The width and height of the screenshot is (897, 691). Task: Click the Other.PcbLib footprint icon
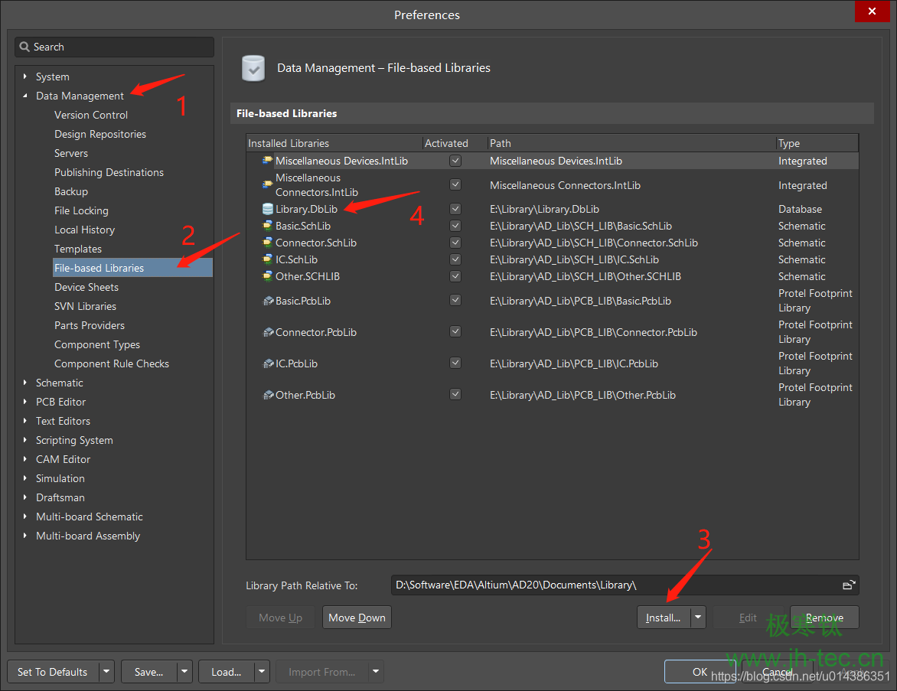pos(268,395)
